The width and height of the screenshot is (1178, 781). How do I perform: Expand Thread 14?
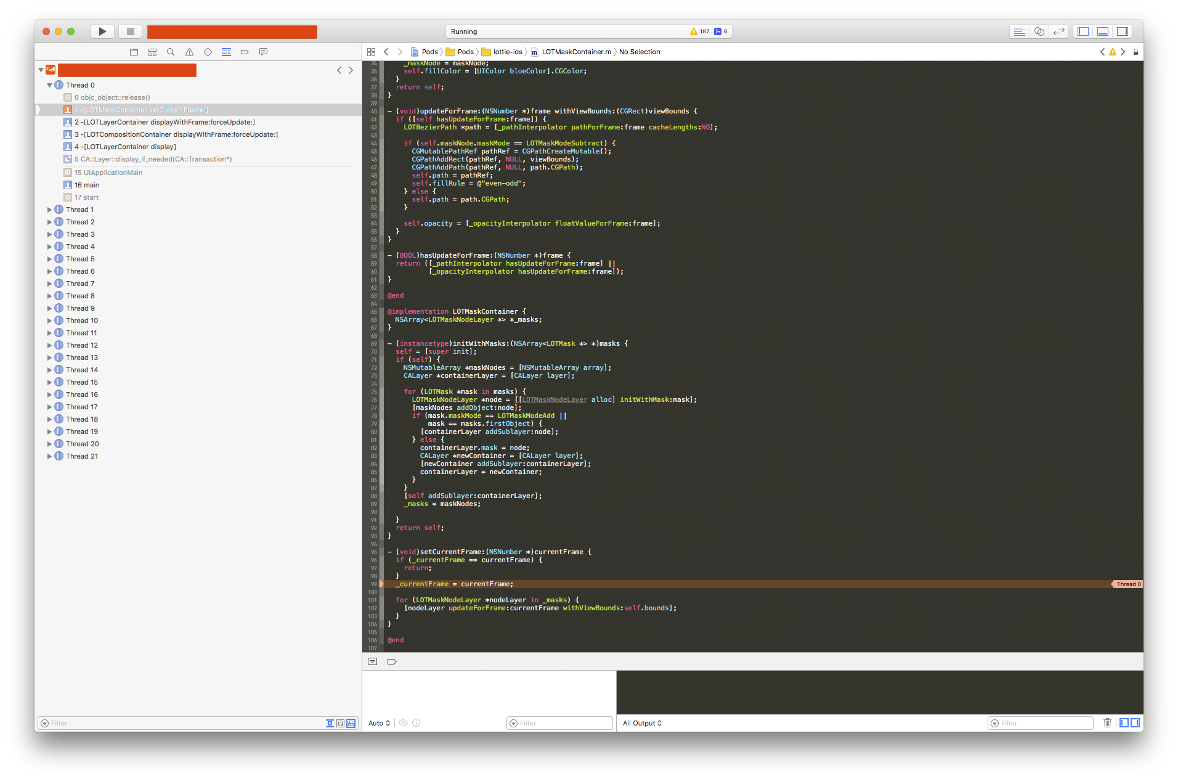[50, 370]
